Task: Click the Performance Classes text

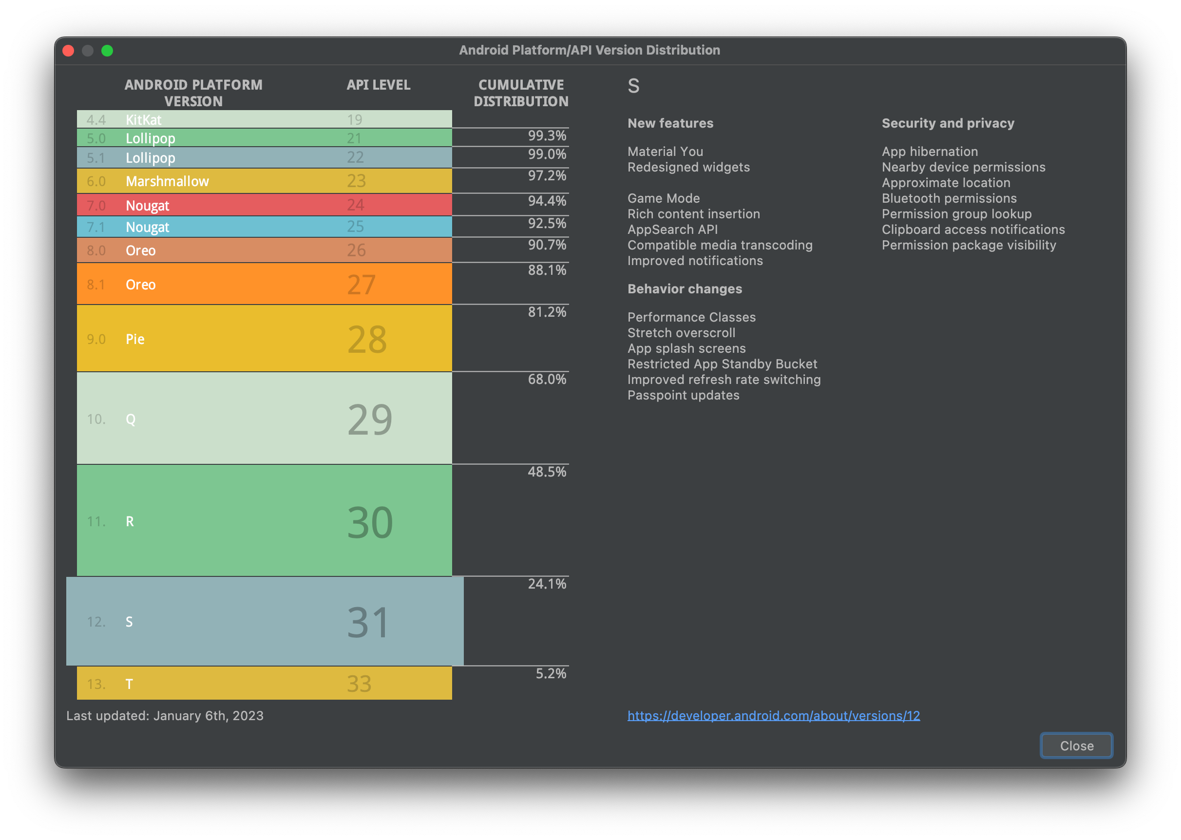Action: click(691, 317)
